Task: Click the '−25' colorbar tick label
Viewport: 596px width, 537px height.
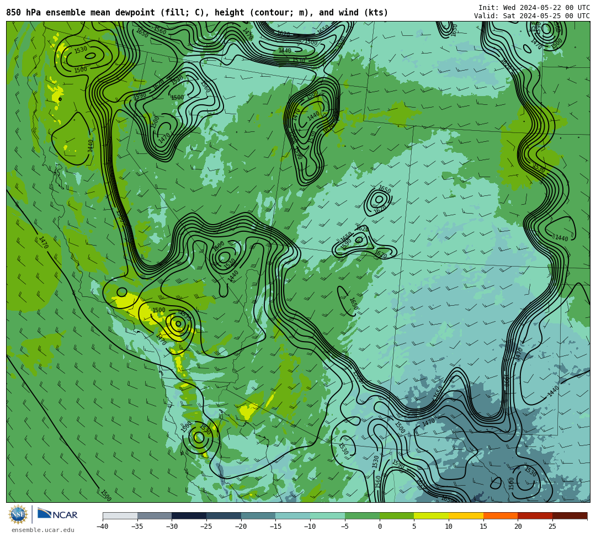Action: [x=206, y=527]
